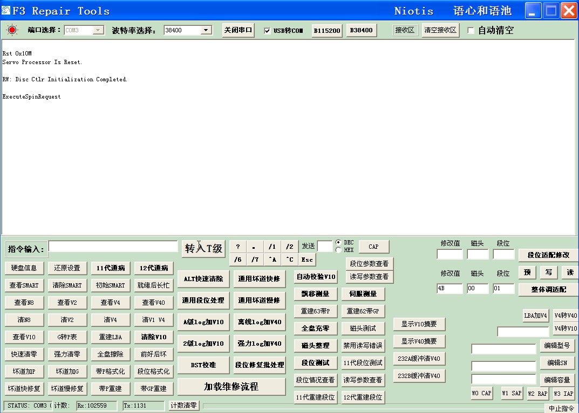Click the 还原设置 button
The width and height of the screenshot is (579, 413).
tap(67, 268)
